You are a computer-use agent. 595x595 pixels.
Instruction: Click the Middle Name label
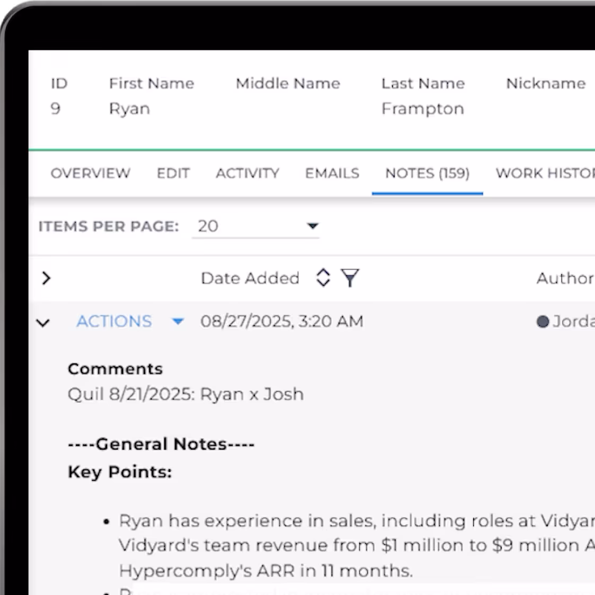(288, 83)
